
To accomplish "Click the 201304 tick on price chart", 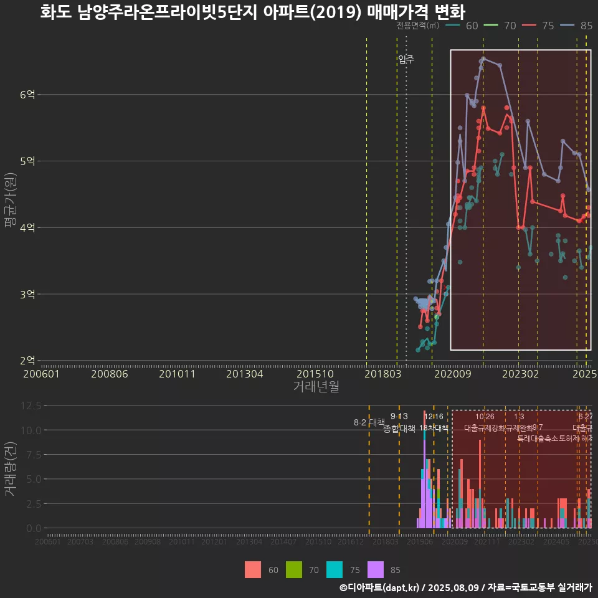I will 244,374.
